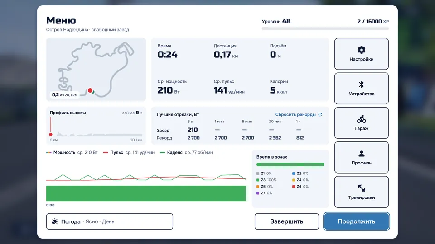The height and width of the screenshot is (244, 435).
Task: Toggle the Пульс legend entry
Action: (x=129, y=152)
